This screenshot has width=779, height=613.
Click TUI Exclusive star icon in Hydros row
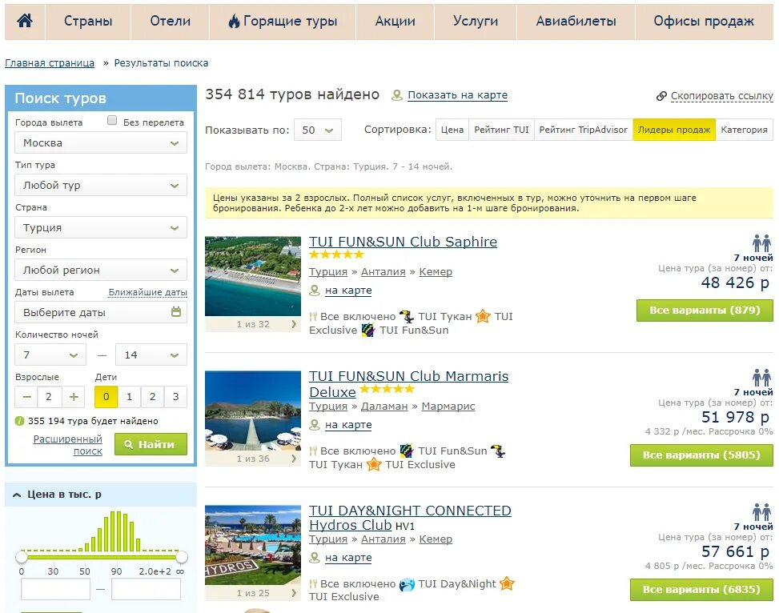point(507,583)
